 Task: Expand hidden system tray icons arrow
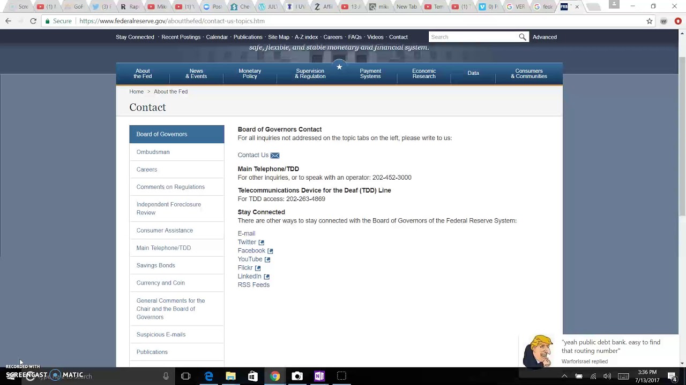(564, 376)
